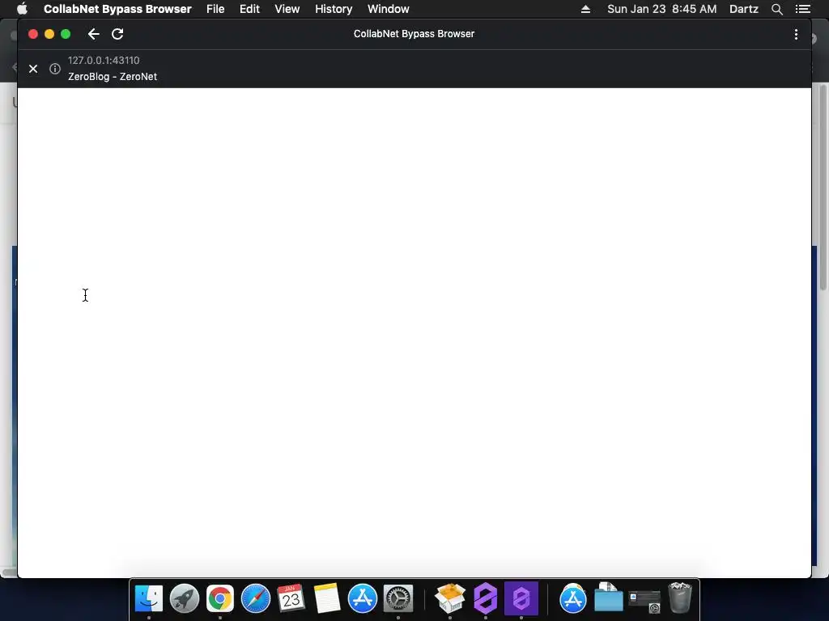Open App Store icon beside Notes

click(x=363, y=598)
